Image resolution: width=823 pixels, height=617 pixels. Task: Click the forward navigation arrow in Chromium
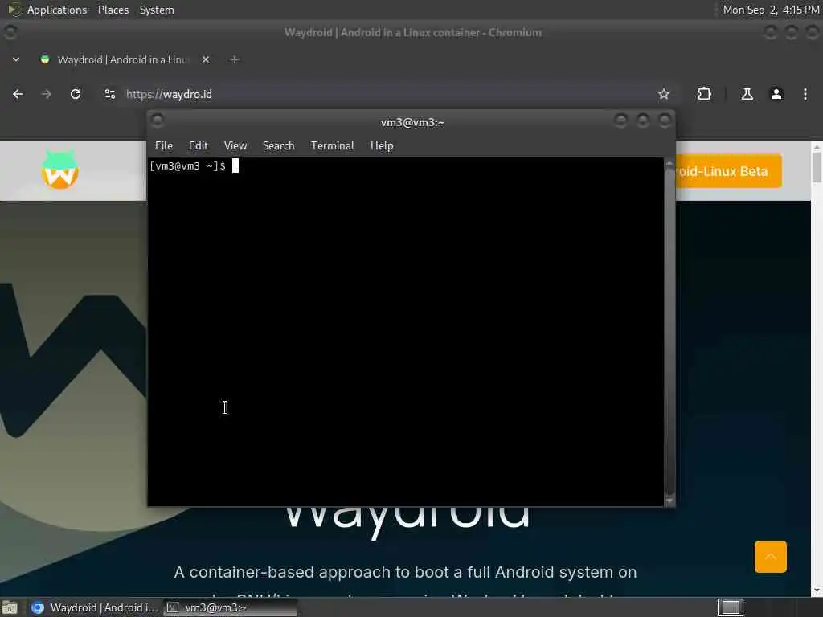pyautogui.click(x=46, y=94)
